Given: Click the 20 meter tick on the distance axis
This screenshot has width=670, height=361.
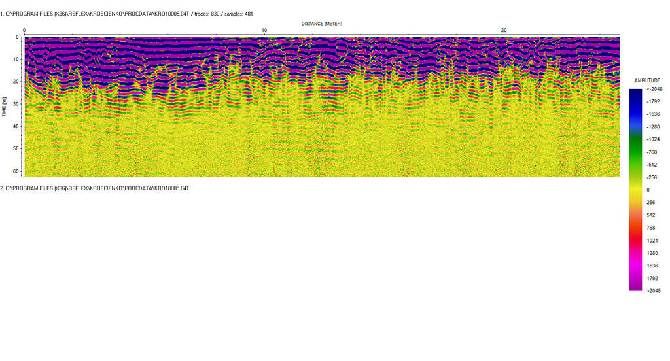Looking at the screenshot, I should pos(504,31).
